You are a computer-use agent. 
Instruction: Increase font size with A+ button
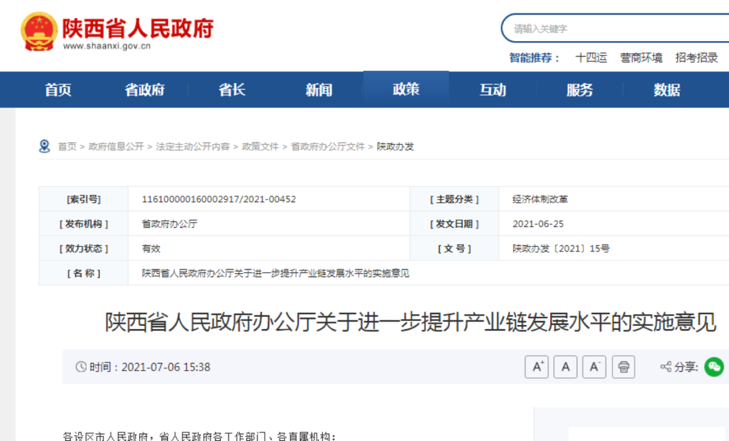pos(537,367)
